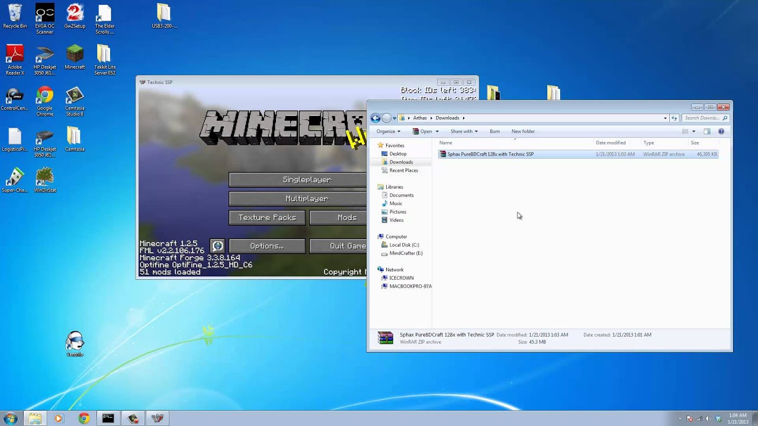Open the Recycle Bin desktop icon

(x=15, y=17)
